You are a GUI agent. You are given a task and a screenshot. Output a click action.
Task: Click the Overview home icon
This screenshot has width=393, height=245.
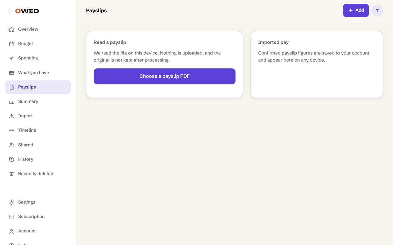12,29
